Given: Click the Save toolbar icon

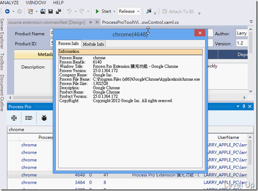Looking at the screenshot, I should pos(50,11).
